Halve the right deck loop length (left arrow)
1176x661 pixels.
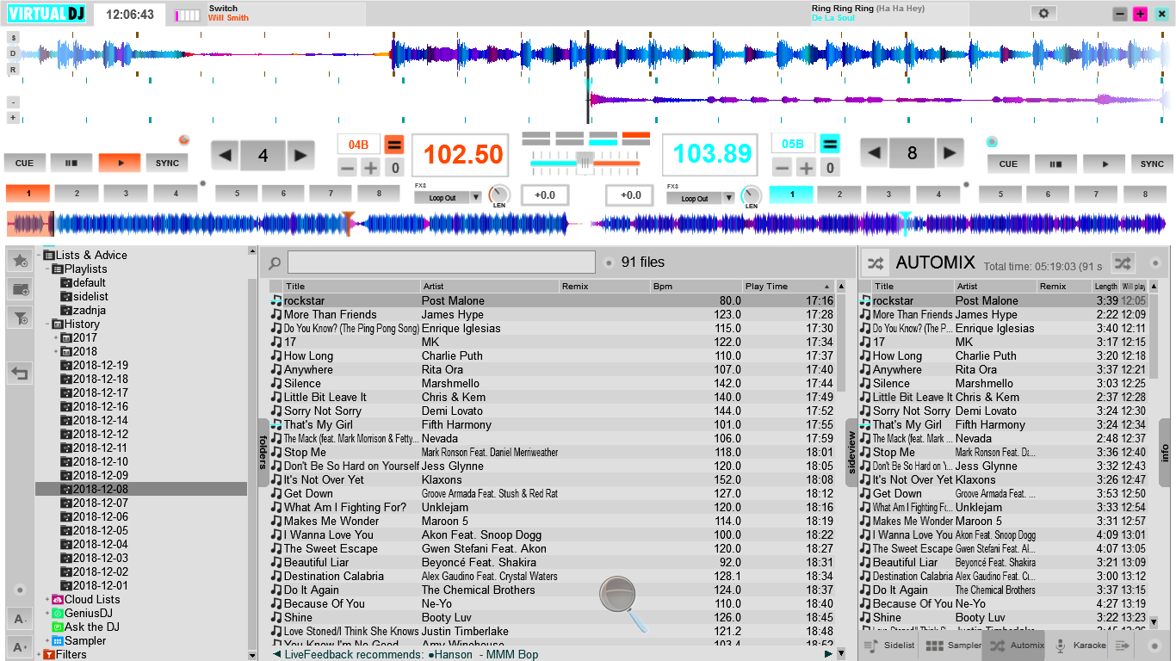click(x=875, y=154)
